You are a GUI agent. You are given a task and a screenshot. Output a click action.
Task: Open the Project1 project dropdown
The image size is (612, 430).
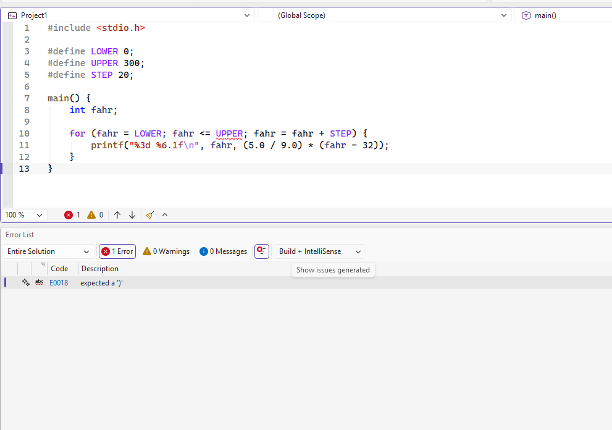(128, 15)
